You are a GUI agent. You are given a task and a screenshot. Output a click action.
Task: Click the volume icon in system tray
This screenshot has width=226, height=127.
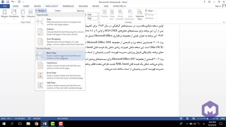(x=195, y=124)
